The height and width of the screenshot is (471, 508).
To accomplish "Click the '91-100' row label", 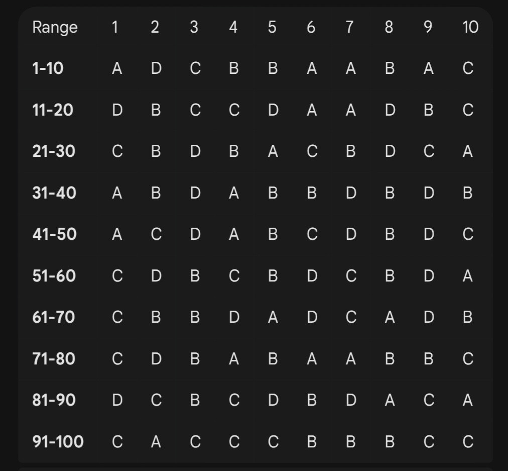I will click(x=58, y=441).
